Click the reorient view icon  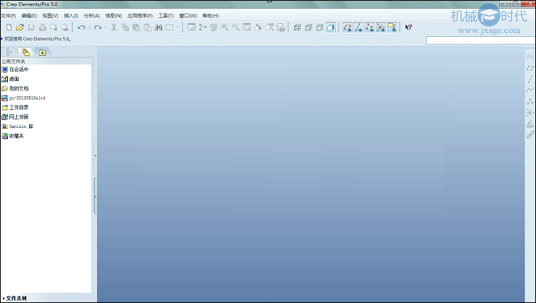coord(258,27)
